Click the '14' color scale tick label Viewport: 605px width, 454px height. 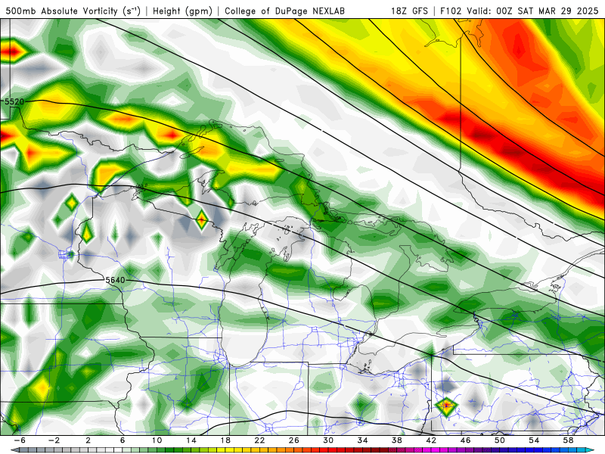[x=191, y=440]
